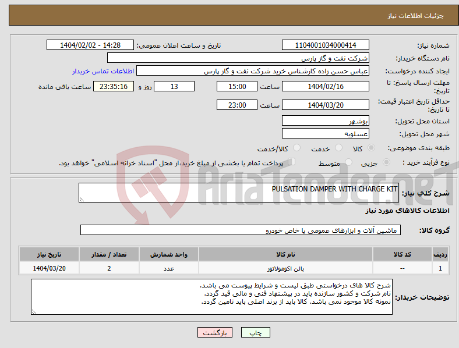This screenshot has height=348, width=459.
Task: Click the item name cell بالن اکومولاتور
Action: 285,268
